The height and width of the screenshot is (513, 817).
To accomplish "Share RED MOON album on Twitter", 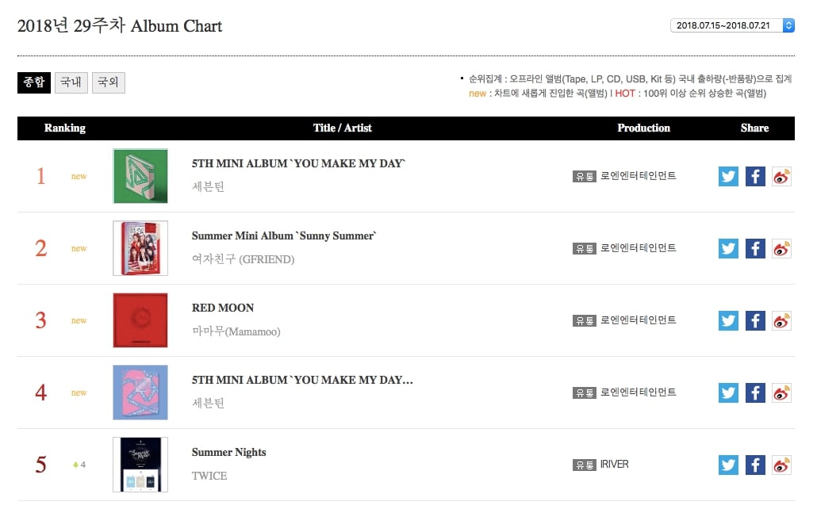I will (728, 320).
